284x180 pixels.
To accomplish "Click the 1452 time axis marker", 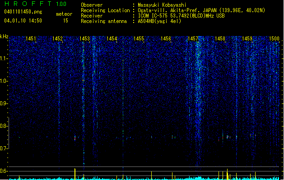I will click(58, 38).
